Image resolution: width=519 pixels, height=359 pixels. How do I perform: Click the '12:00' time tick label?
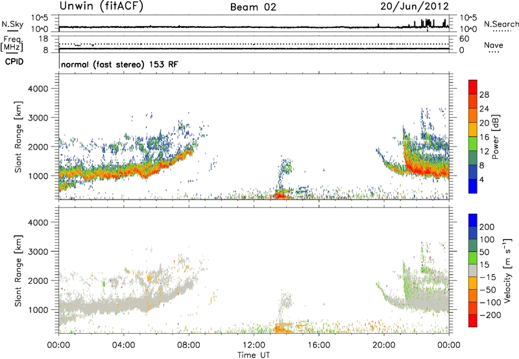254,345
